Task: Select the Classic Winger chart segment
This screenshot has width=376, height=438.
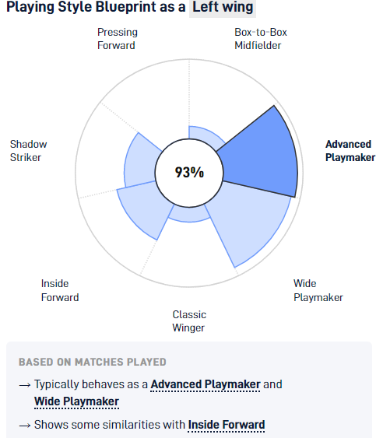Action: [x=189, y=215]
